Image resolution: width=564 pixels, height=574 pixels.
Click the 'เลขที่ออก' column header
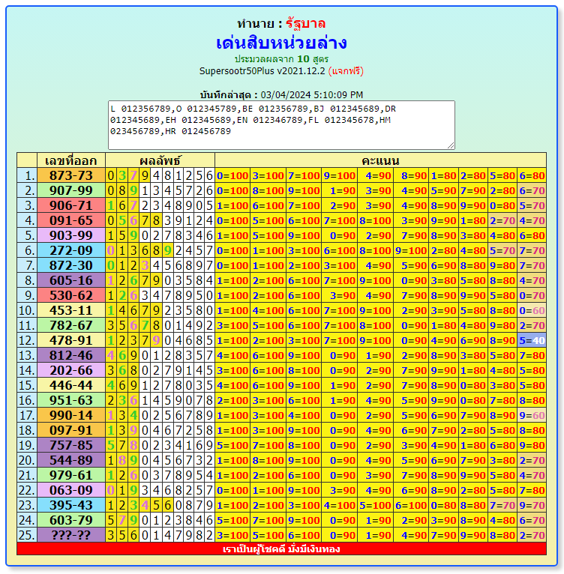coord(71,160)
